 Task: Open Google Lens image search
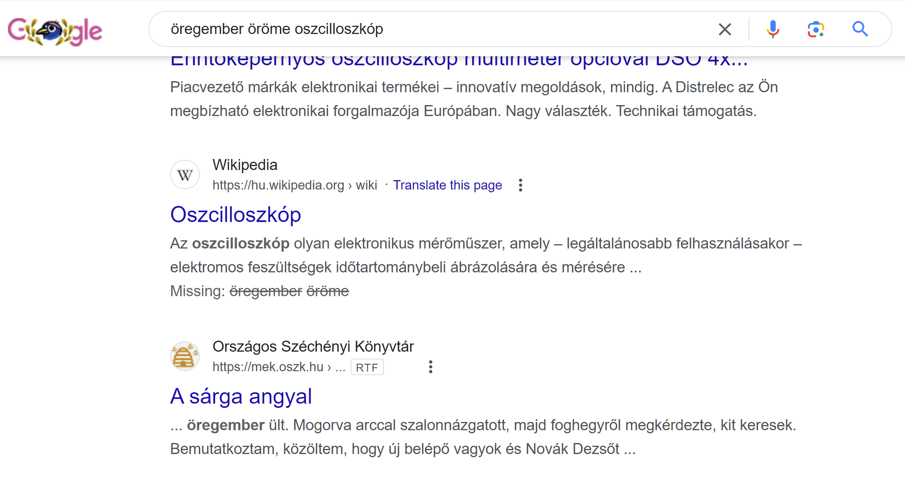[816, 29]
